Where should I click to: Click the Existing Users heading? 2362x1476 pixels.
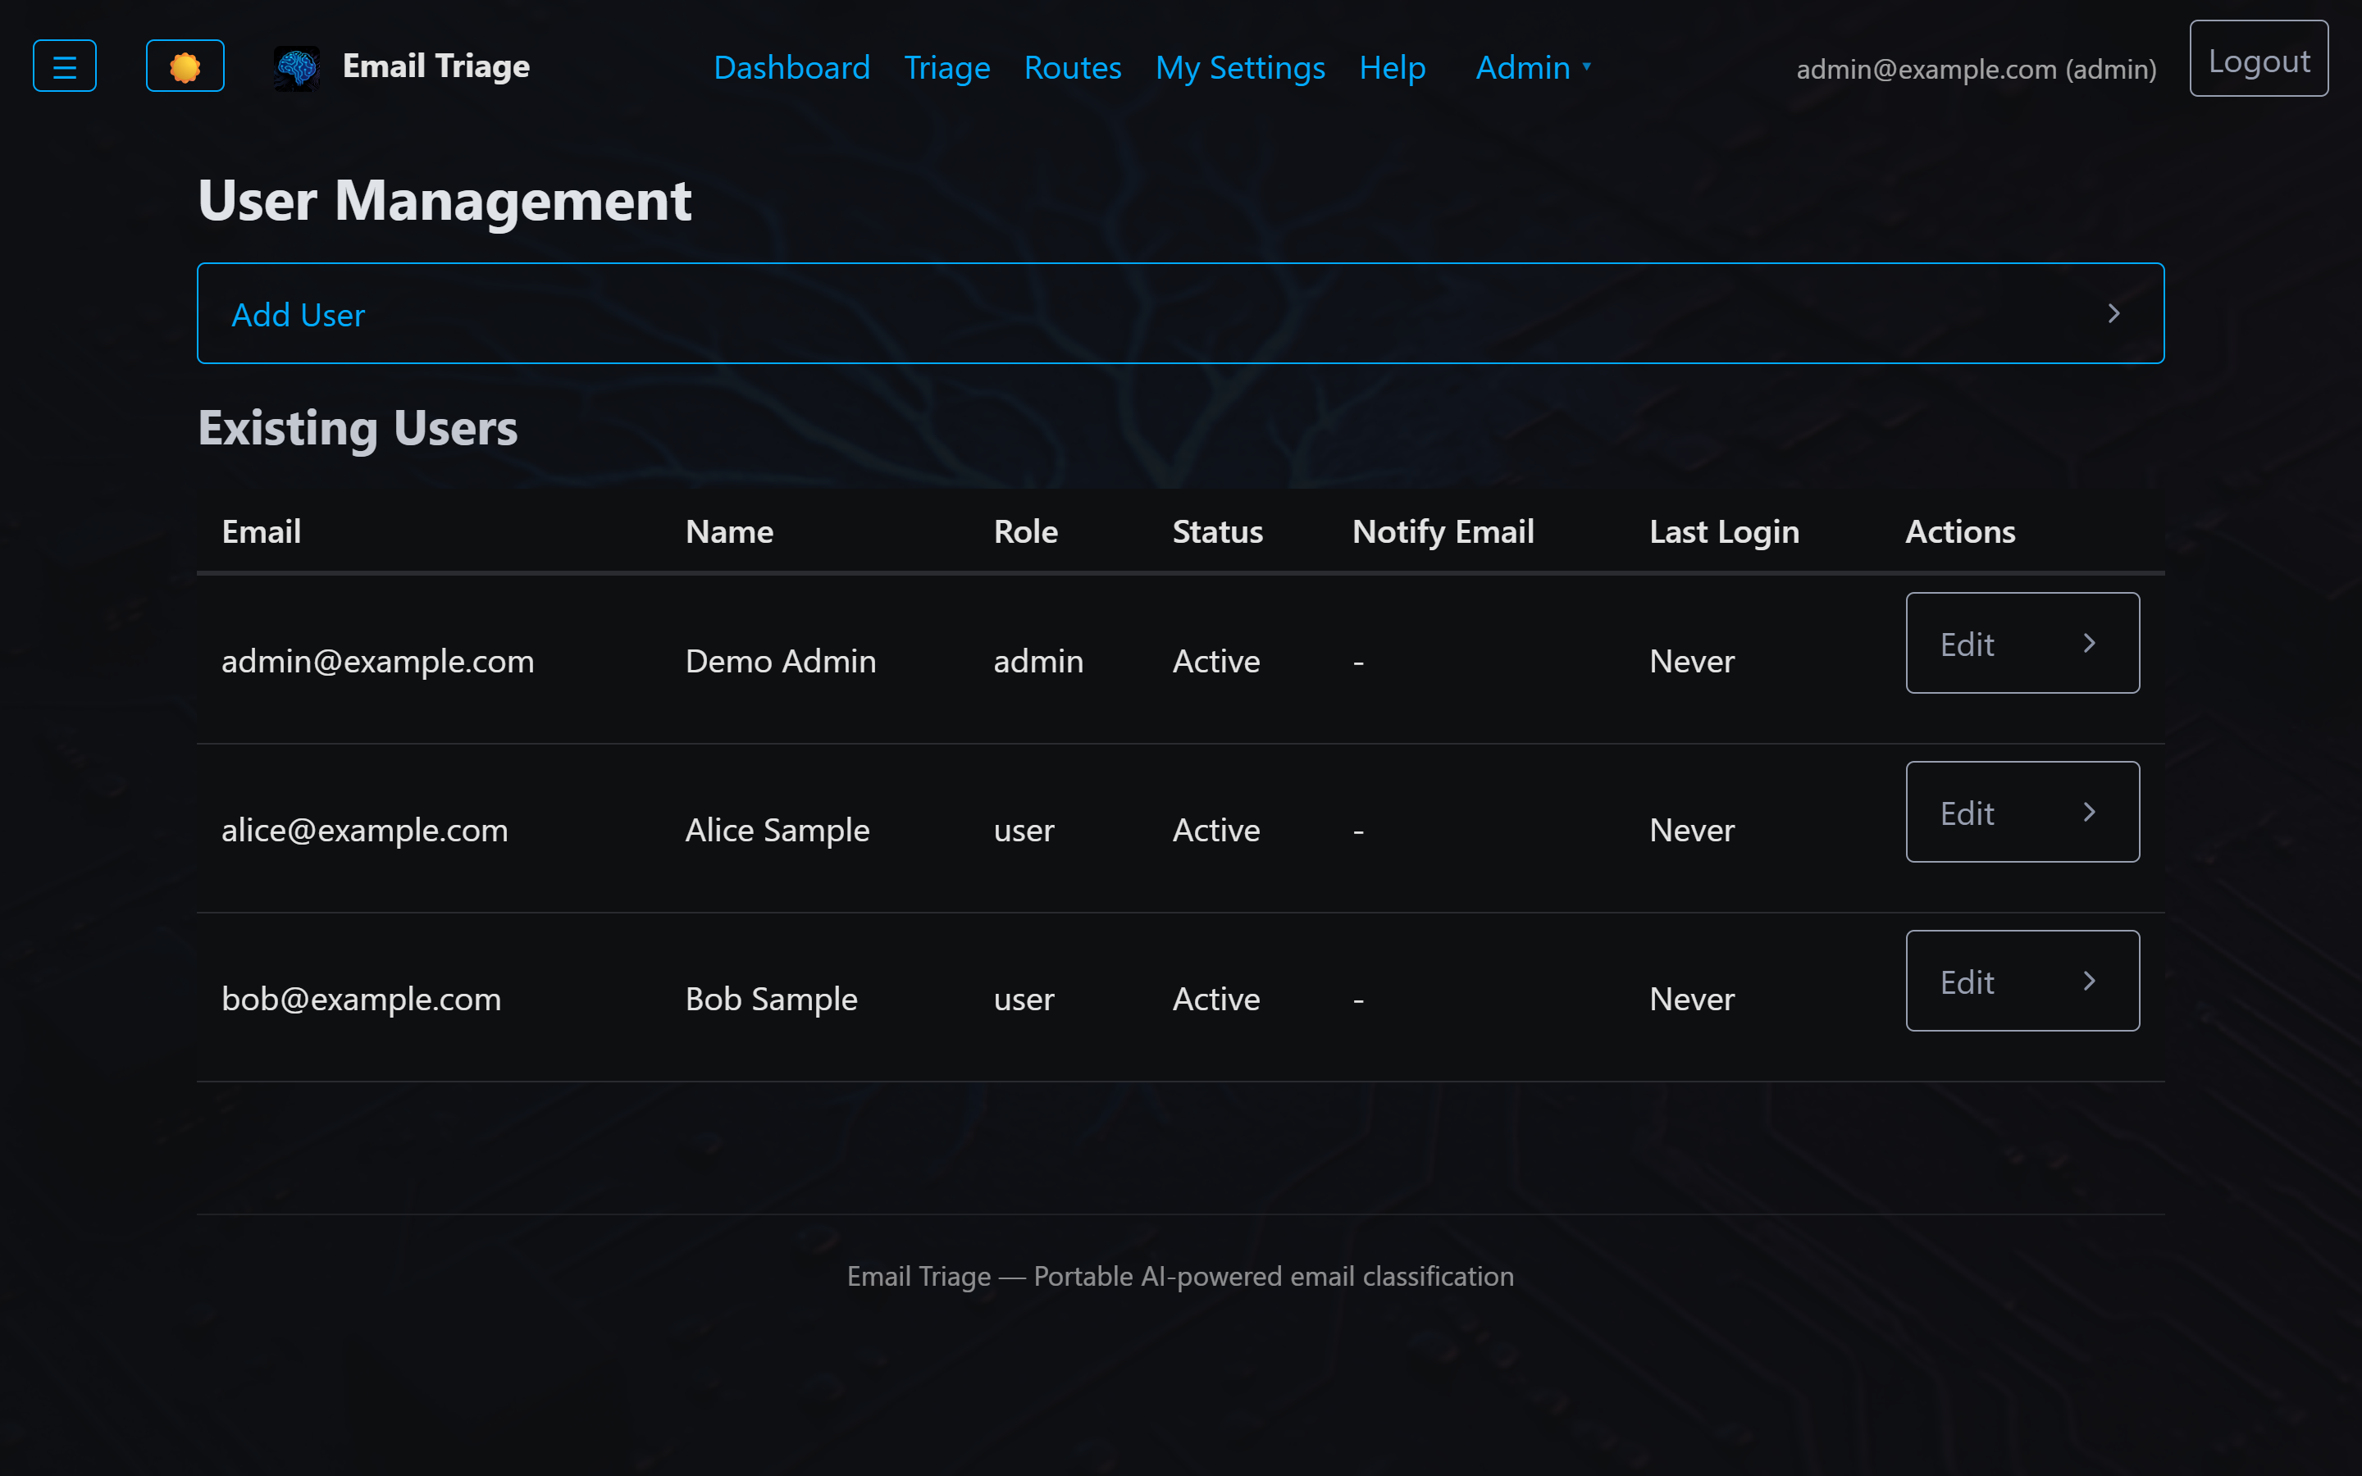point(358,429)
